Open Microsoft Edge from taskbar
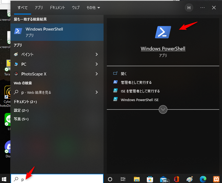This screenshot has height=183, width=222. tap(203, 179)
